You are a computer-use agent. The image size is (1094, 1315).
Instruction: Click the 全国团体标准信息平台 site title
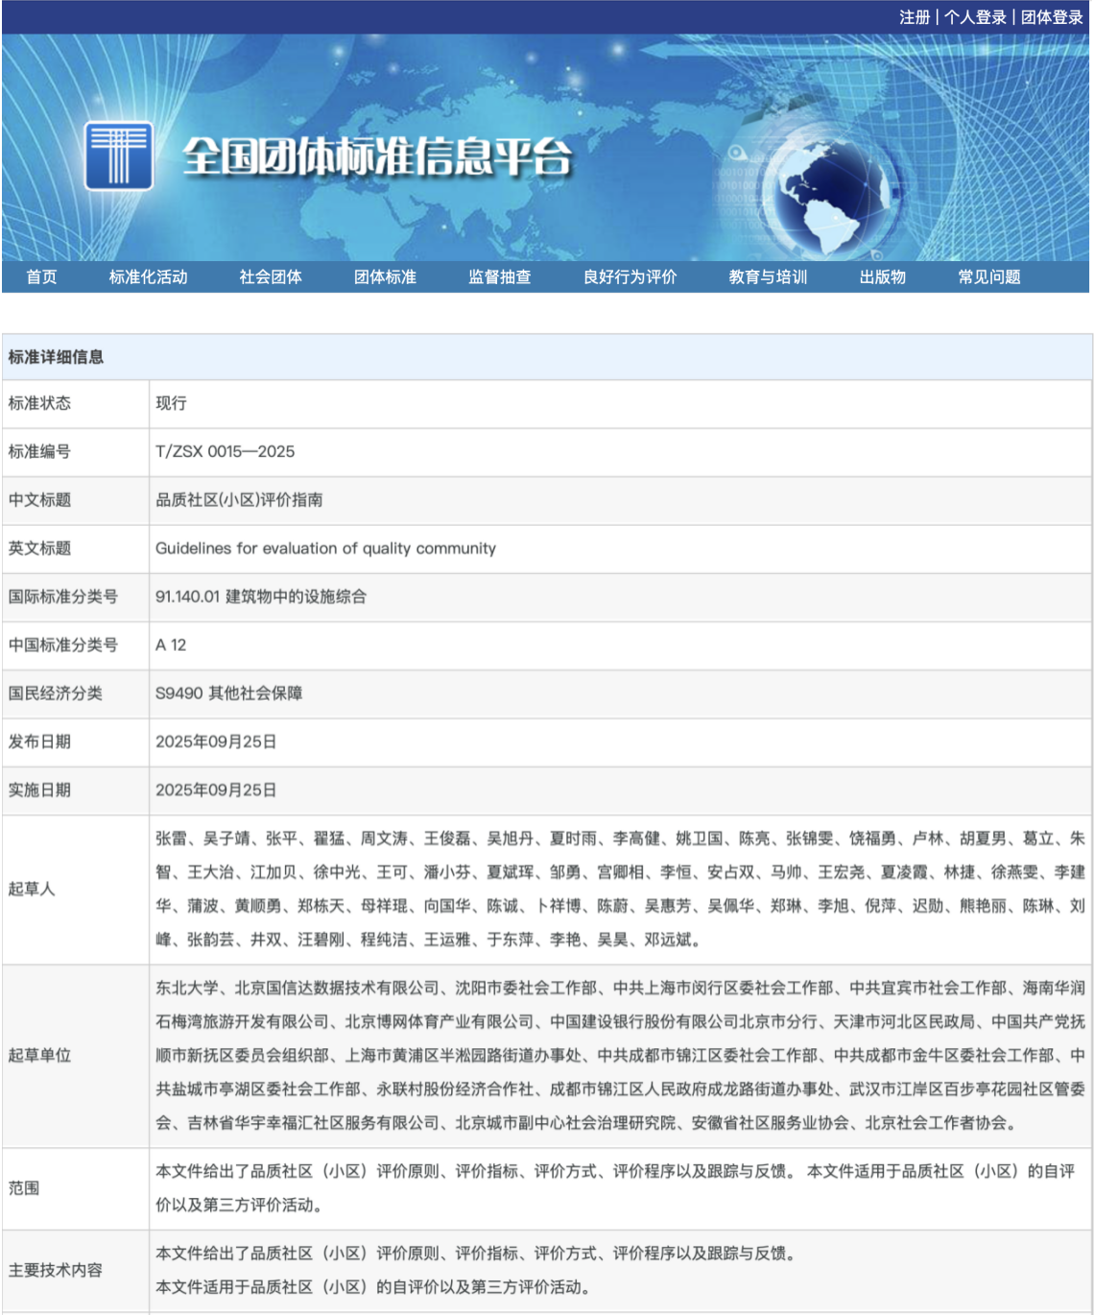pyautogui.click(x=377, y=157)
